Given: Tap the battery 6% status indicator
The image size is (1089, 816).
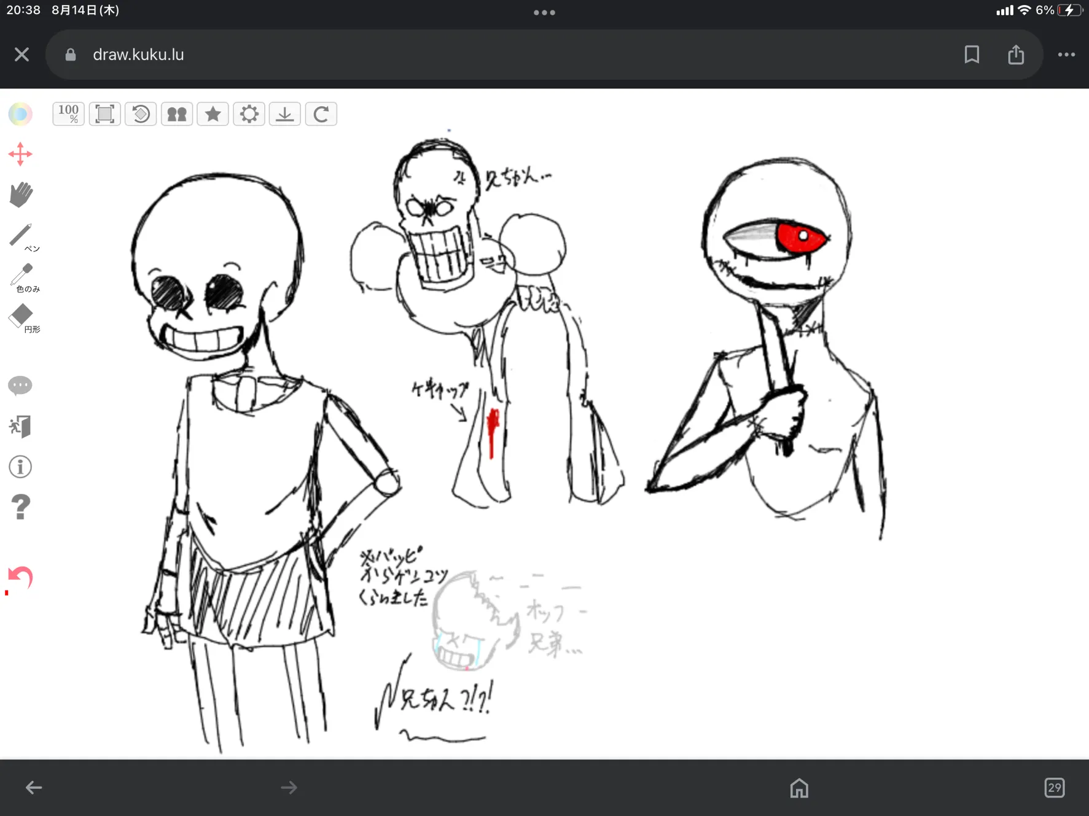Looking at the screenshot, I should pos(1059,10).
